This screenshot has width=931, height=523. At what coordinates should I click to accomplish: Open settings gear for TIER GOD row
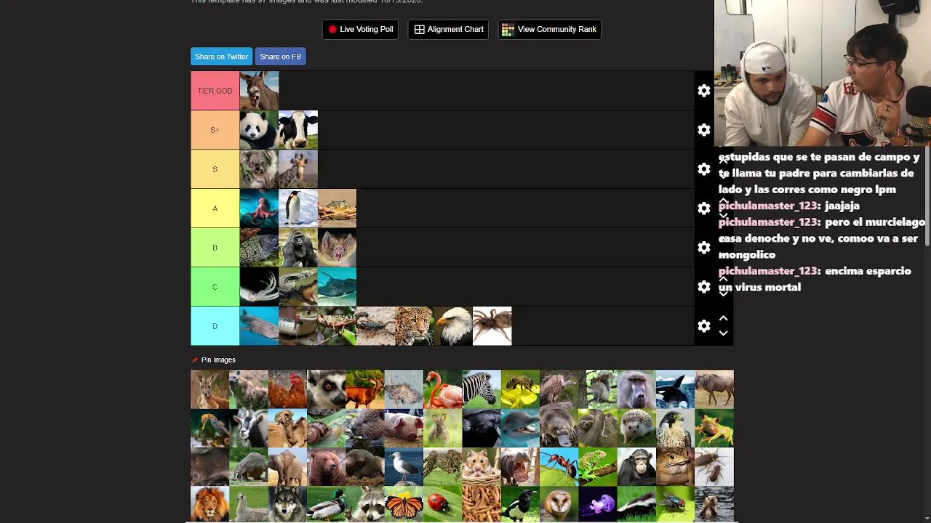click(x=703, y=91)
